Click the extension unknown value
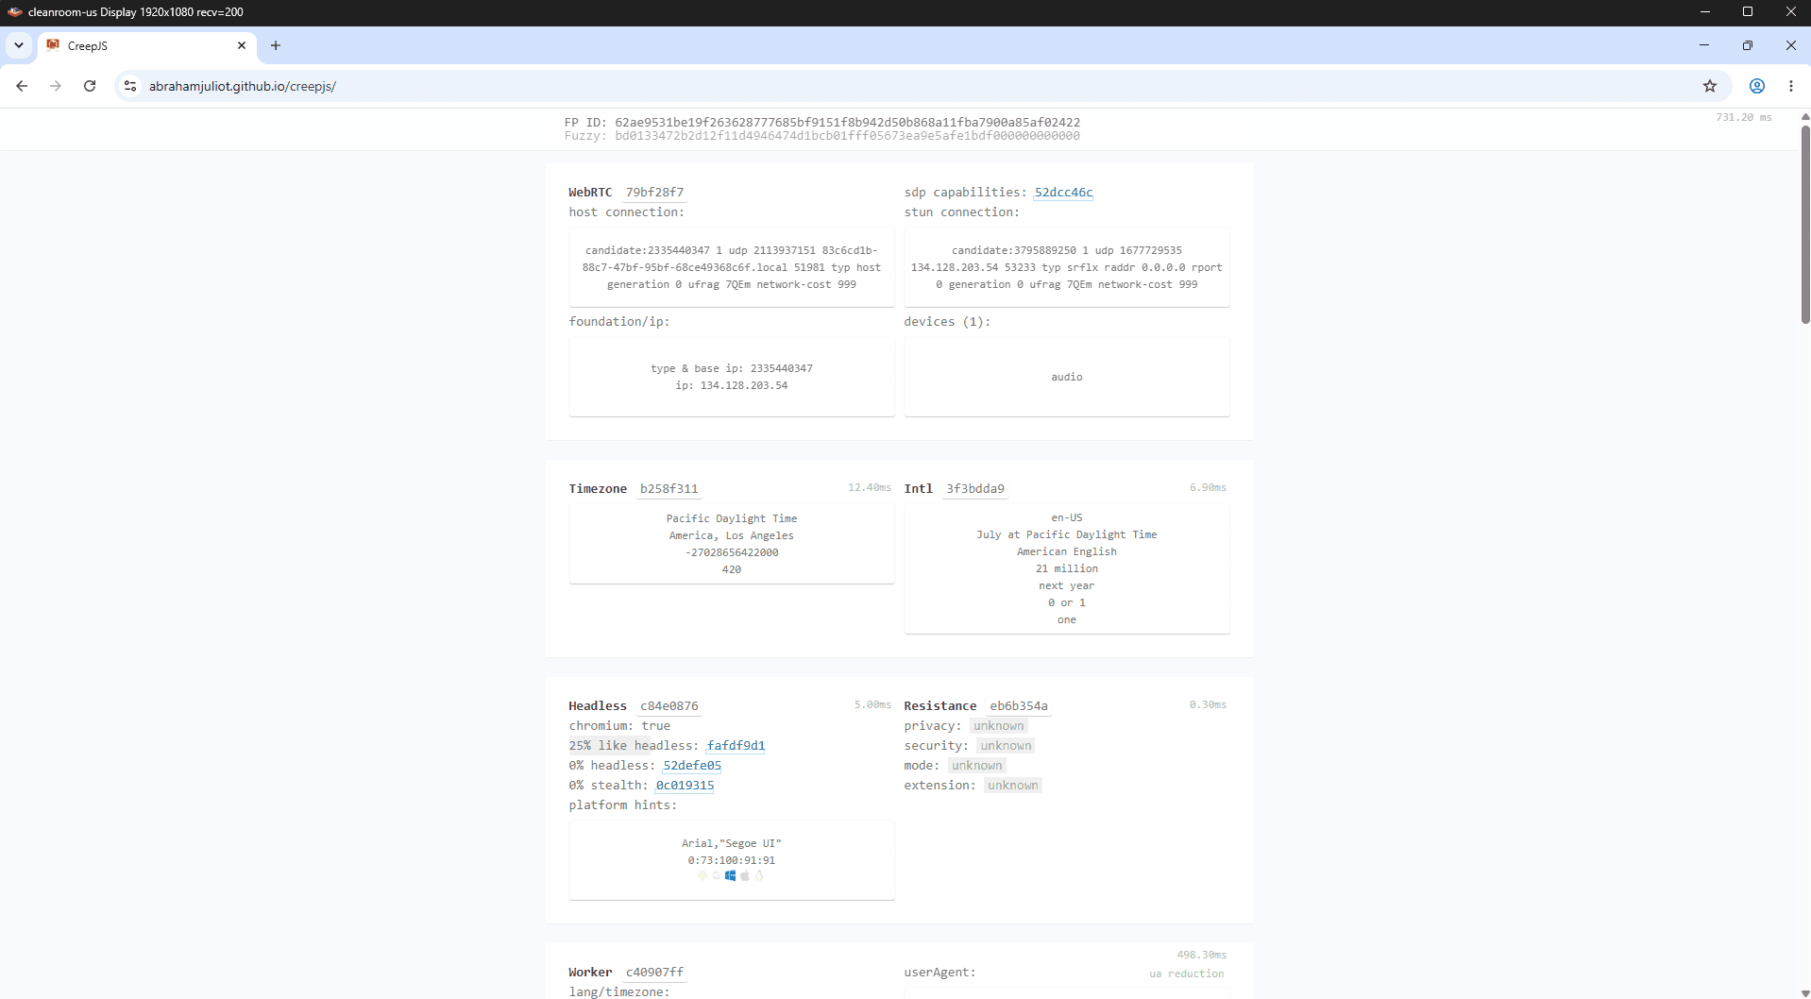The width and height of the screenshot is (1811, 999). tap(1013, 786)
